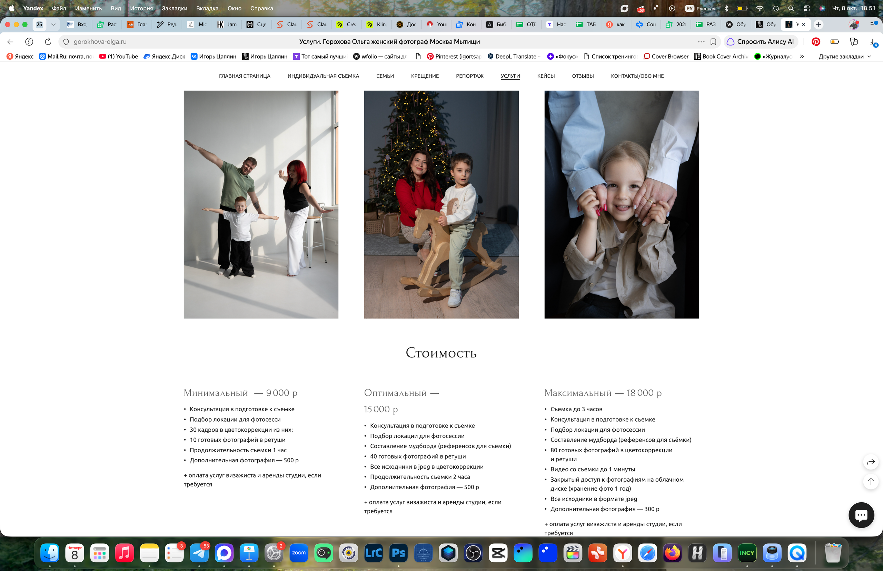The image size is (883, 571).
Task: Open a new tab with the plus icon
Action: click(818, 24)
